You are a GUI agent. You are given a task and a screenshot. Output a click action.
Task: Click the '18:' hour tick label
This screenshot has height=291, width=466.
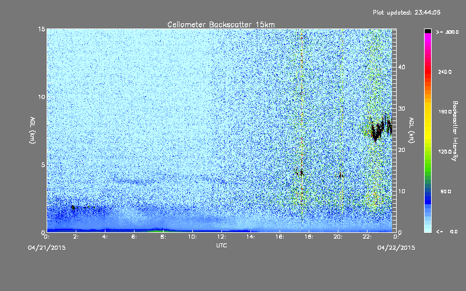tap(309, 237)
